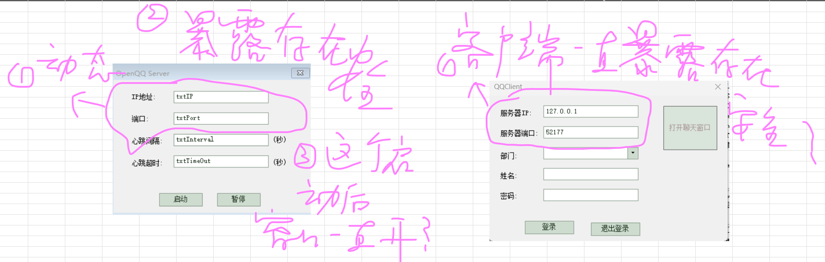Expand the 部门 dropdown arrow
This screenshot has width=825, height=262.
click(633, 153)
